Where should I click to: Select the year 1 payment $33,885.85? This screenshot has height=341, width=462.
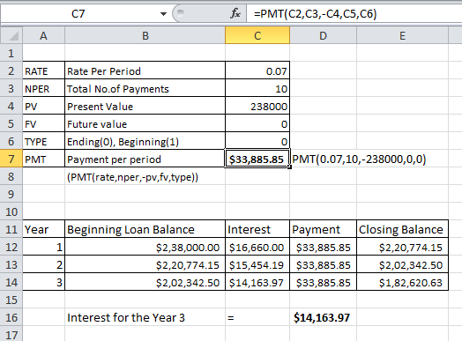tap(324, 247)
